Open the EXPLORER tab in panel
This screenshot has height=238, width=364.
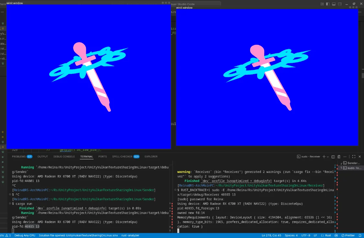pyautogui.click(x=151, y=157)
